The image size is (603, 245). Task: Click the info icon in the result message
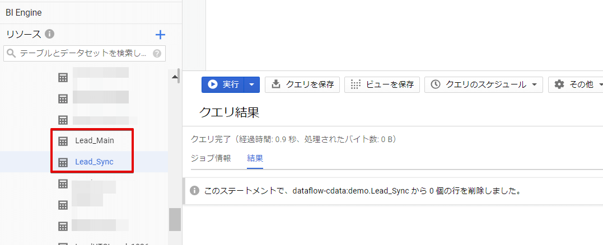click(195, 191)
